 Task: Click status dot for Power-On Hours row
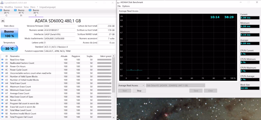click(x=2, y=66)
